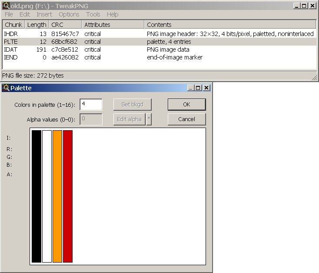Click the TweakPNG app icon in main title bar
This screenshot has height=273, width=319.
pos(6,6)
